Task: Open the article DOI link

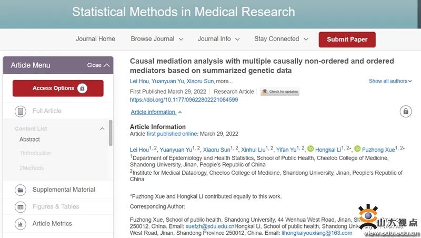Action: (184, 100)
